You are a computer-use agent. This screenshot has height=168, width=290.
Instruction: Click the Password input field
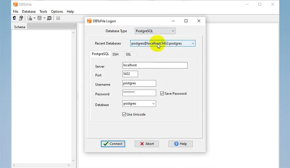pos(139,93)
